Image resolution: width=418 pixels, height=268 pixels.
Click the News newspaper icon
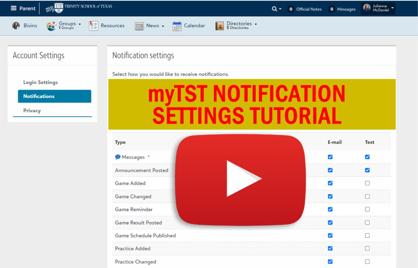[x=139, y=26]
